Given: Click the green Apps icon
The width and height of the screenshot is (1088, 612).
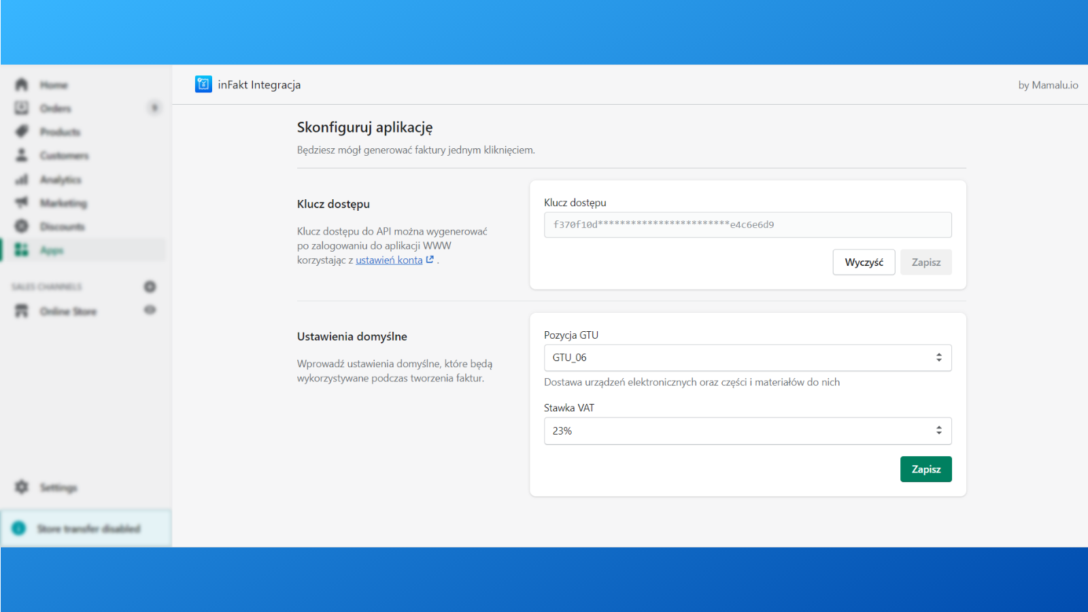Looking at the screenshot, I should point(22,250).
